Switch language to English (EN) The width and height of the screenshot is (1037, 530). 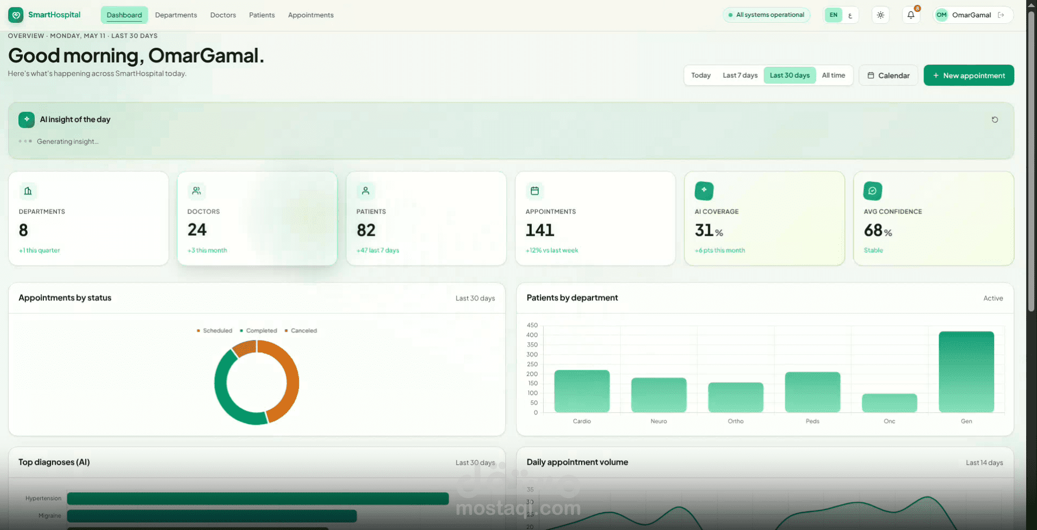coord(834,15)
